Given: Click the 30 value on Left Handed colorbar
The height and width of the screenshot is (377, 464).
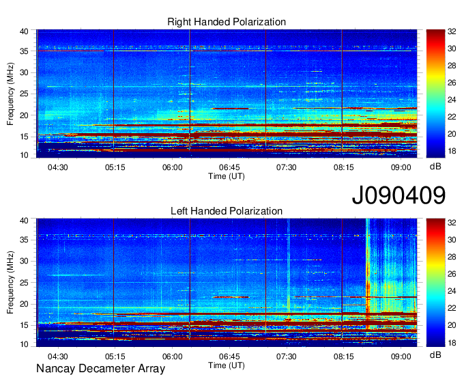Looking at the screenshot, I should click(452, 240).
